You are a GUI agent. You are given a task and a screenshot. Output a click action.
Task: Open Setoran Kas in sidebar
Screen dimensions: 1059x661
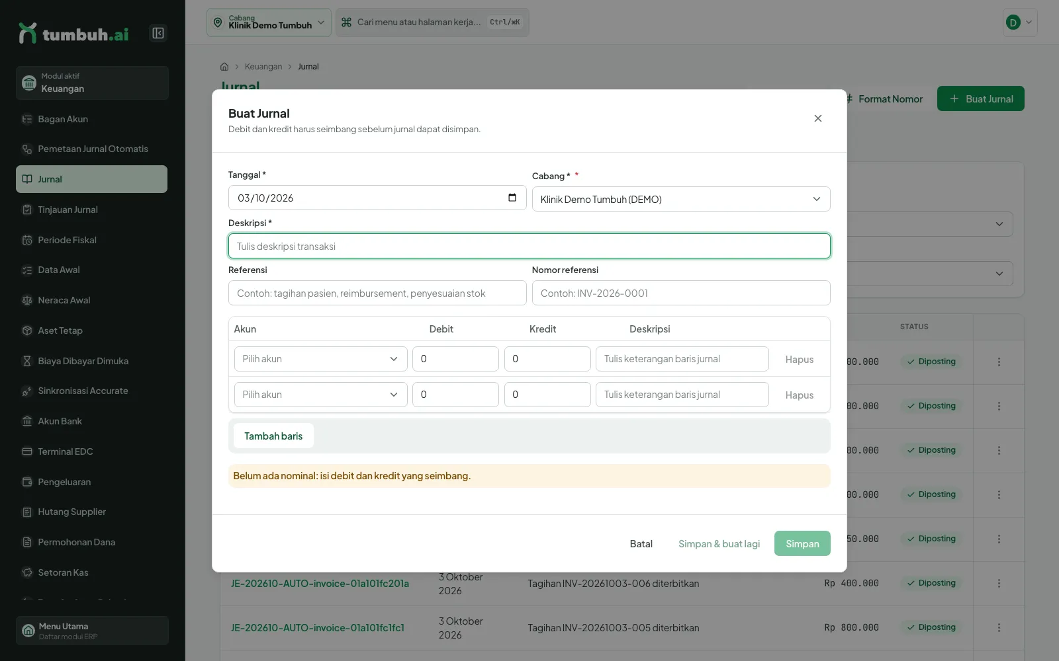click(x=91, y=572)
